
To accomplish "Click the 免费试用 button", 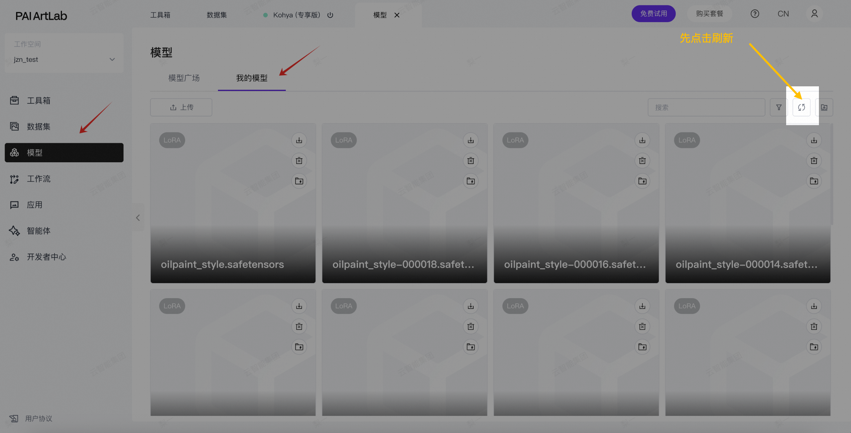I will tap(653, 14).
